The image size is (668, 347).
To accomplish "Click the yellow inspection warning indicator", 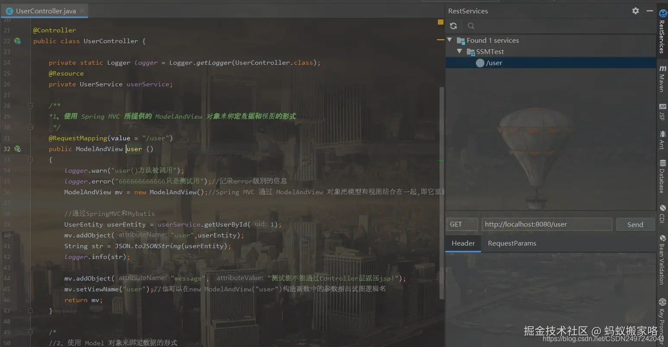I will (x=440, y=22).
